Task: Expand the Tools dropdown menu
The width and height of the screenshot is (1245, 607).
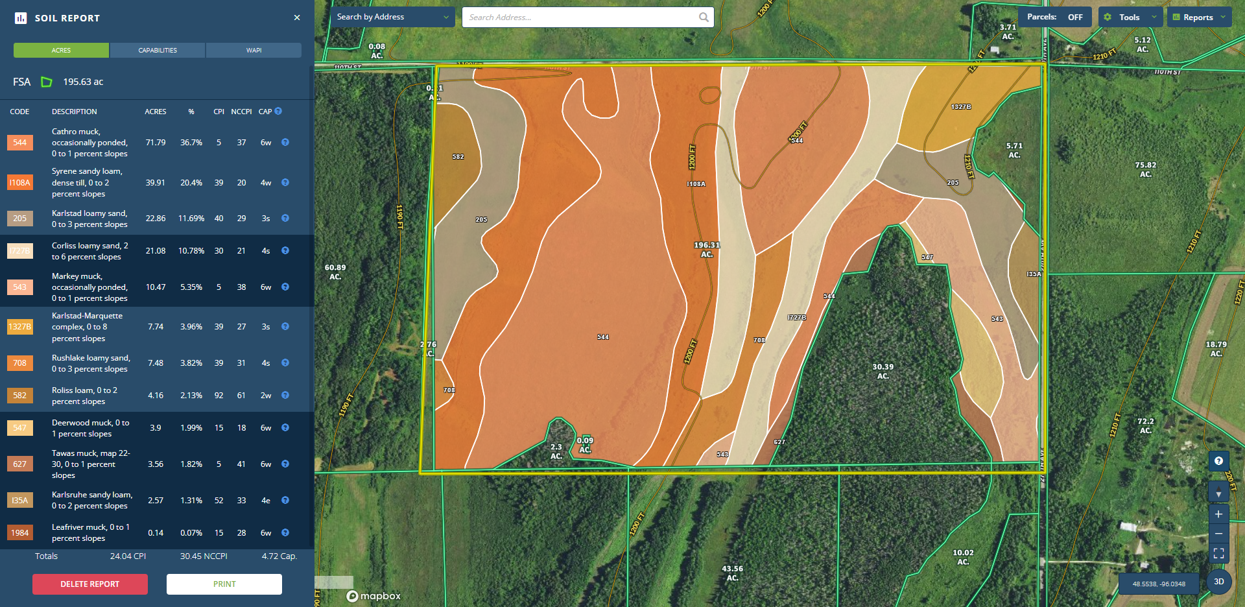Action: point(1131,18)
